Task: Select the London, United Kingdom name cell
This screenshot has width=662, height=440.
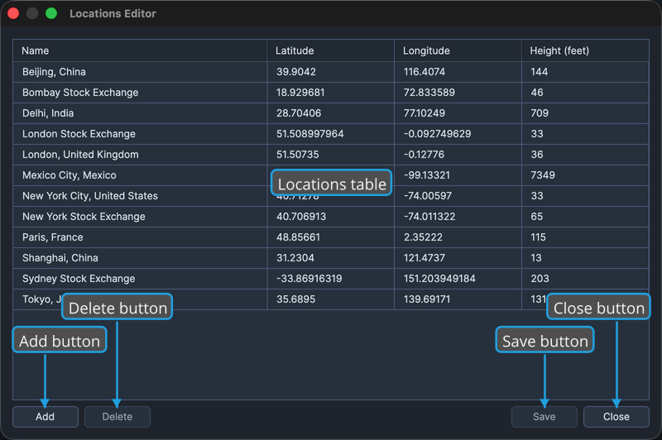Action: click(140, 155)
